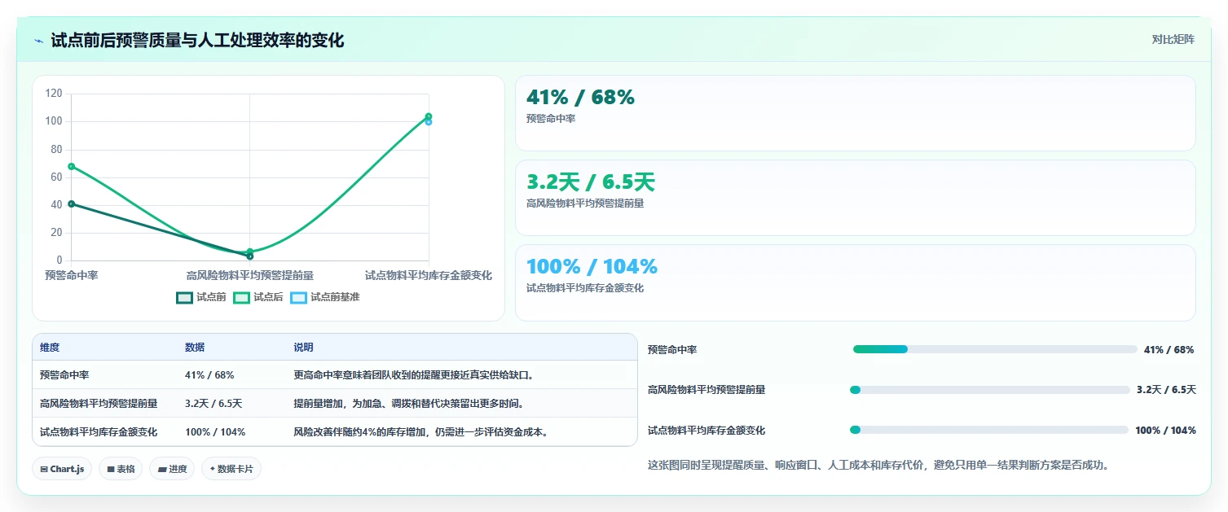Click the 对比矩阵 label in header
Screen dimensions: 1228x512
click(1173, 39)
